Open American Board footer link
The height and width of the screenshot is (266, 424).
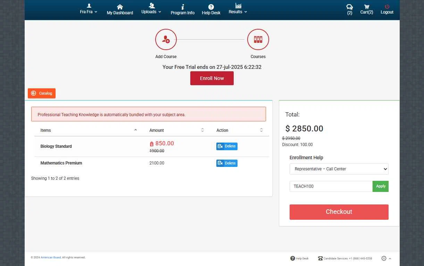(x=51, y=258)
